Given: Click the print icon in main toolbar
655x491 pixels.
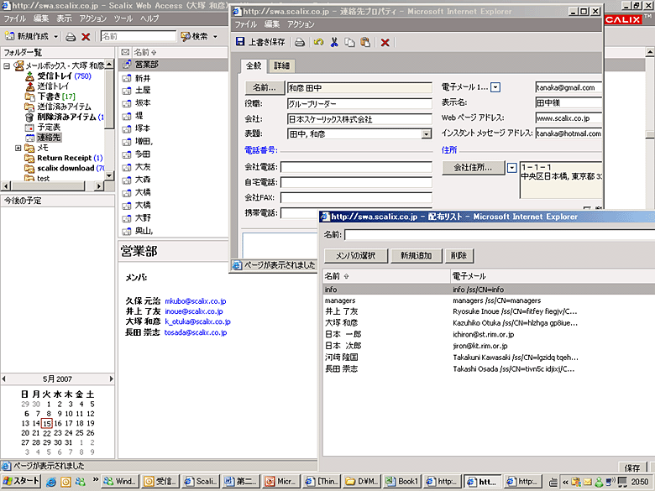Looking at the screenshot, I should click(71, 37).
